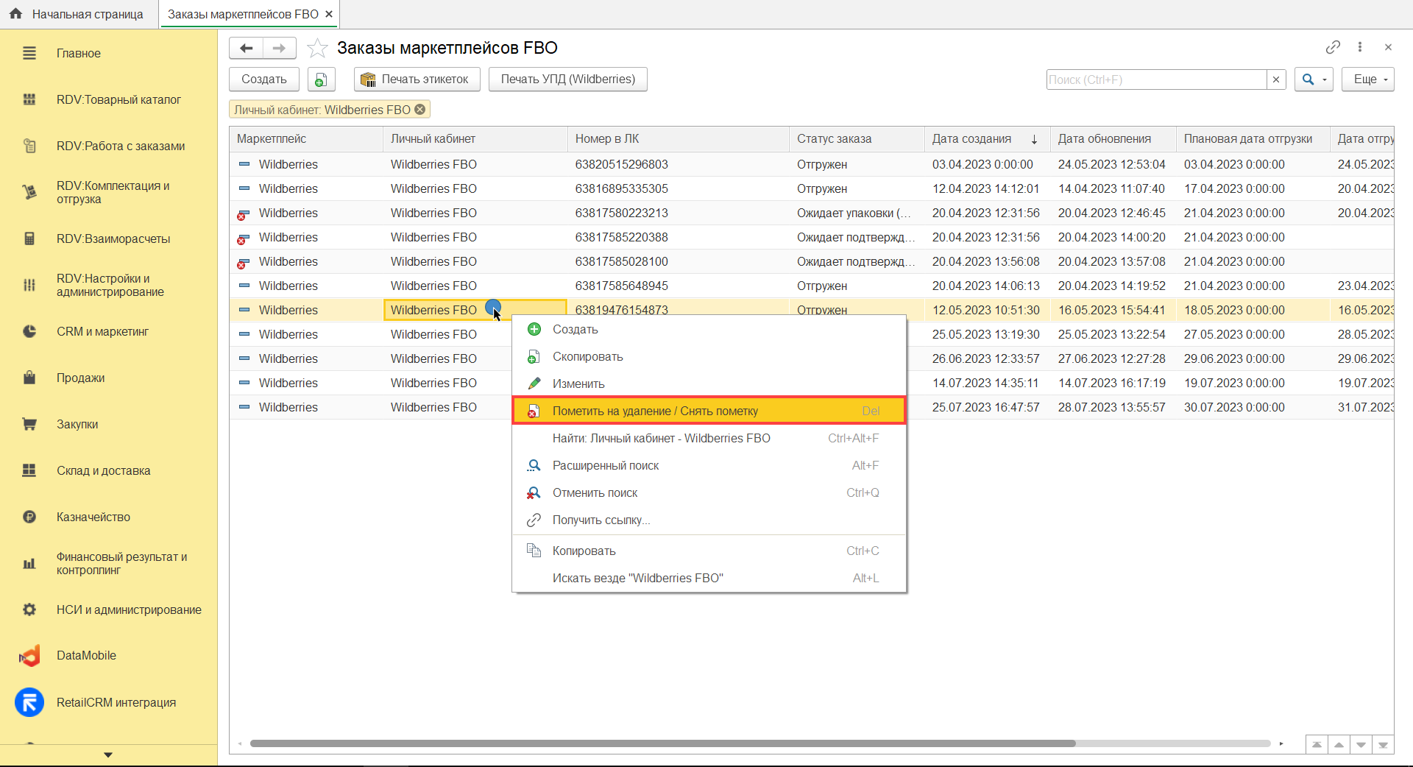Image resolution: width=1413 pixels, height=767 pixels.
Task: Choose Расширенный поиск in context menu
Action: (605, 466)
